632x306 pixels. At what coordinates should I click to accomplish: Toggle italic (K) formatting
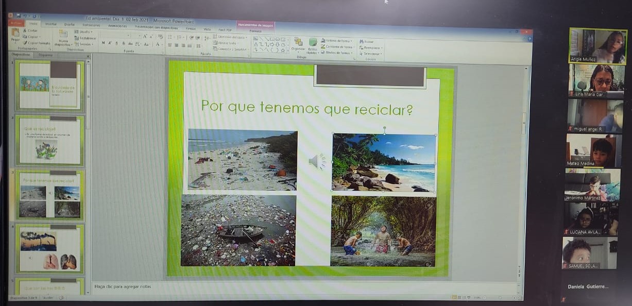pos(110,43)
